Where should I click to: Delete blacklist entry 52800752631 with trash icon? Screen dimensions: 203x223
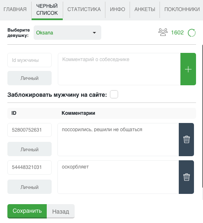pyautogui.click(x=186, y=139)
